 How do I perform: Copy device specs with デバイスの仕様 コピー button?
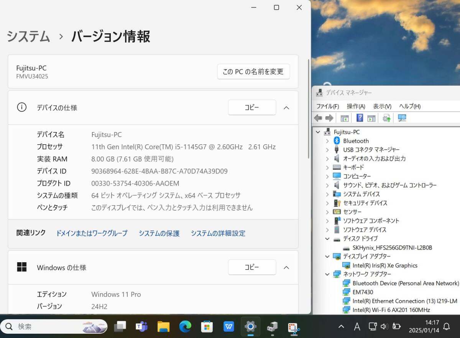252,108
